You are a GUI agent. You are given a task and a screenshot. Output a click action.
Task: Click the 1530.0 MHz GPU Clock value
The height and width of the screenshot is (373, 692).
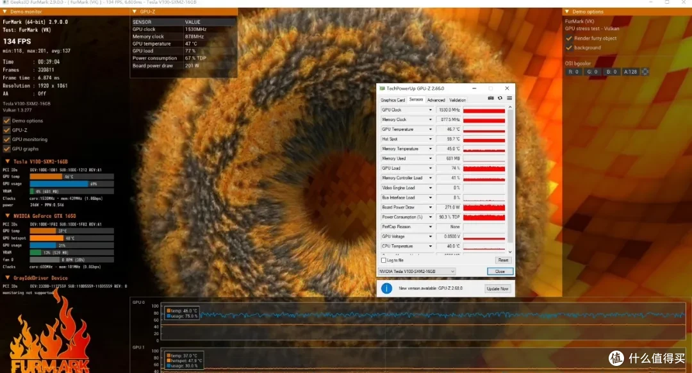449,110
